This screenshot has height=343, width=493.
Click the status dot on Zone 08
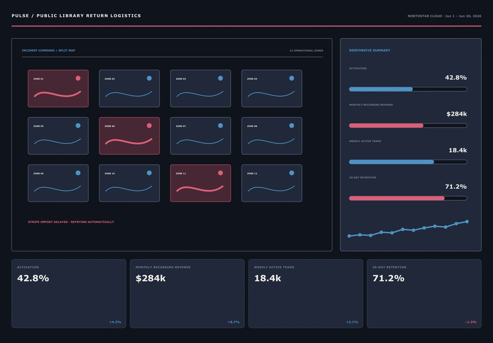tap(292, 126)
